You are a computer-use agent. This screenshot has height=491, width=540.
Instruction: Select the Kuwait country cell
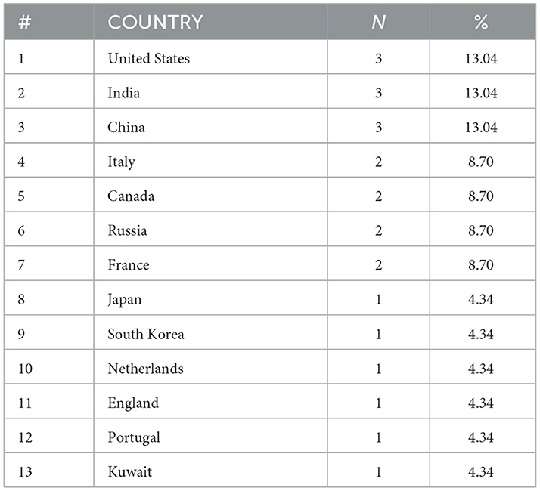click(x=129, y=472)
